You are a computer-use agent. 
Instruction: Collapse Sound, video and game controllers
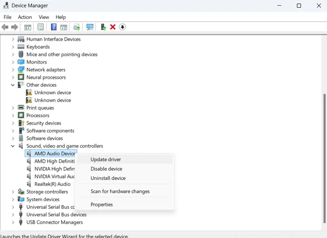tap(13, 146)
